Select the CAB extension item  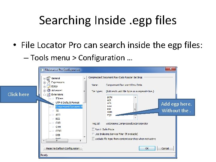click(58, 123)
